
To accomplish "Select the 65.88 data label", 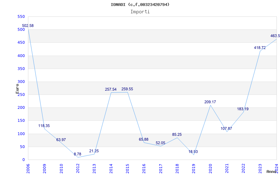I will 143,139.
